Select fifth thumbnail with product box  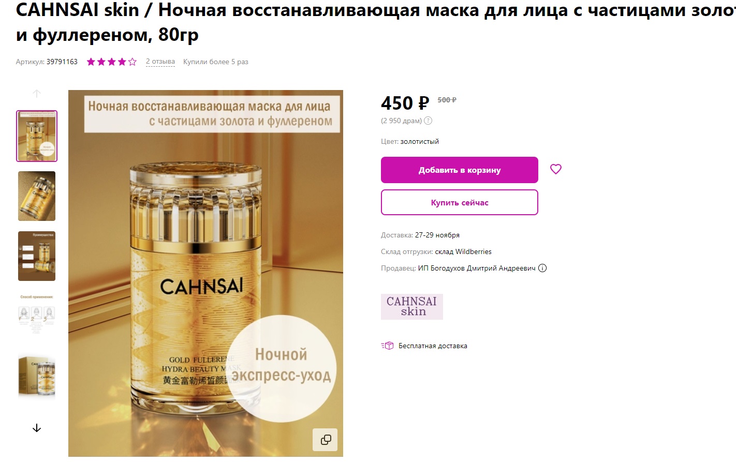[x=37, y=376]
